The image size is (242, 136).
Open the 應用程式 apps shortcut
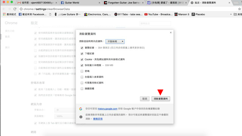click(9, 14)
